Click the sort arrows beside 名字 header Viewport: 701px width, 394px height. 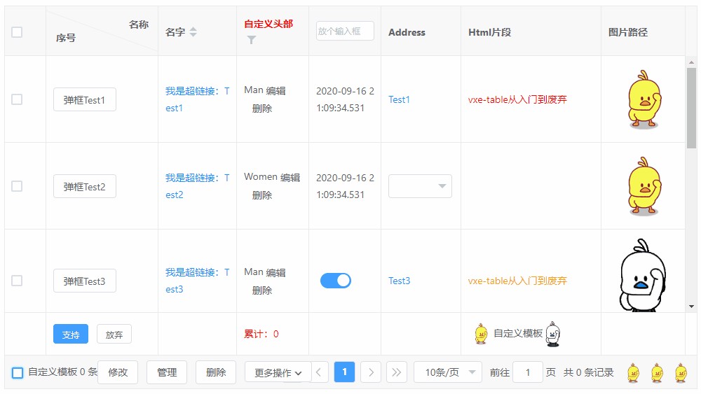pyautogui.click(x=193, y=32)
